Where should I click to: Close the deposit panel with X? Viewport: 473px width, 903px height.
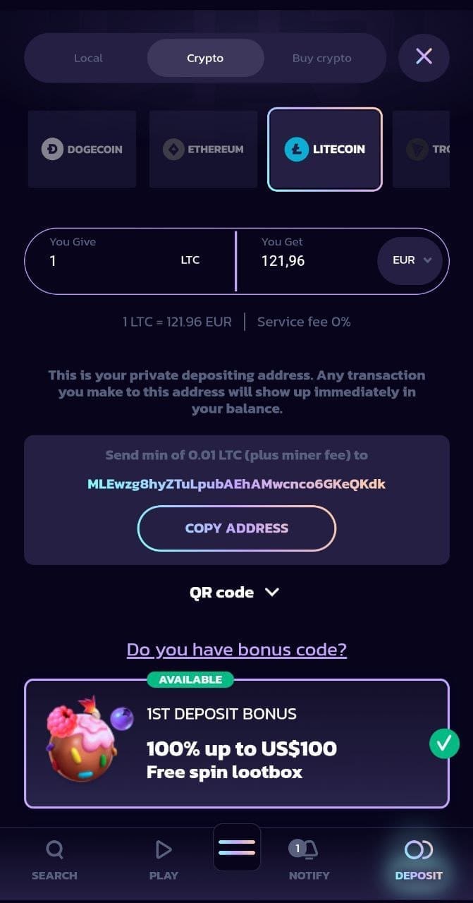coord(424,56)
